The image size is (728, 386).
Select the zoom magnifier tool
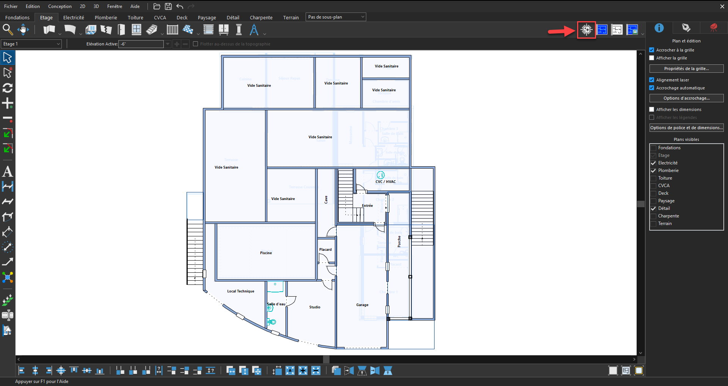point(8,29)
